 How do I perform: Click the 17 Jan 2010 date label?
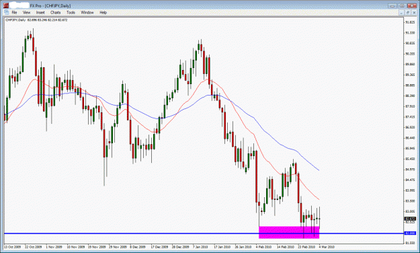[x=222, y=247]
